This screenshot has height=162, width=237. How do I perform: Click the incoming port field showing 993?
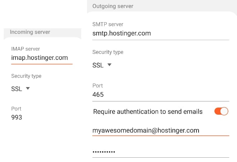pos(17,117)
